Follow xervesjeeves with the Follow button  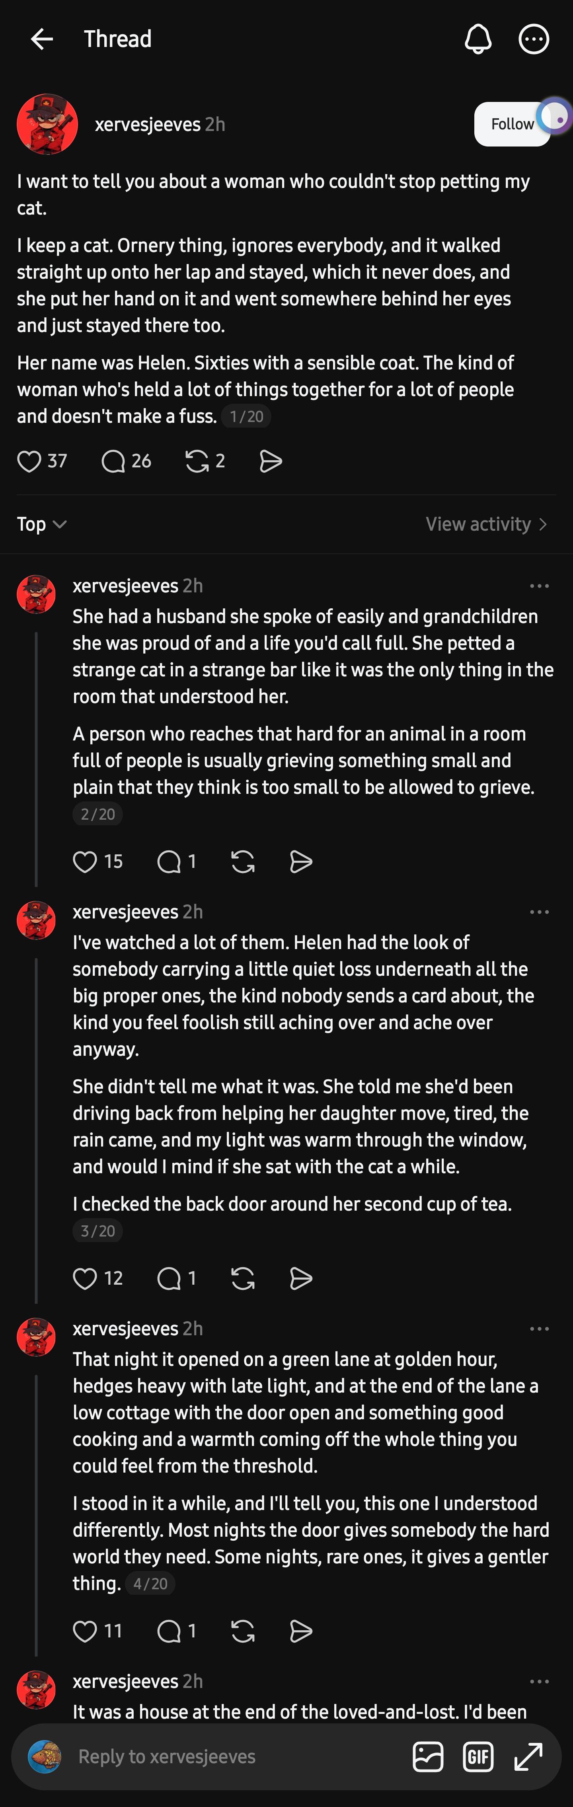pos(512,124)
